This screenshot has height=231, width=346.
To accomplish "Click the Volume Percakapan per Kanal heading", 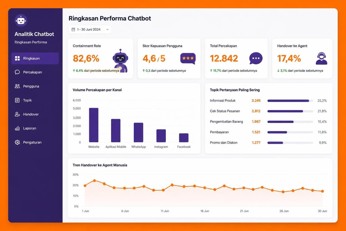I will (97, 90).
